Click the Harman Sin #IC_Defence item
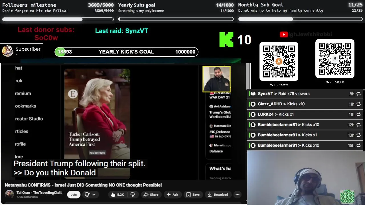 pyautogui.click(x=220, y=131)
